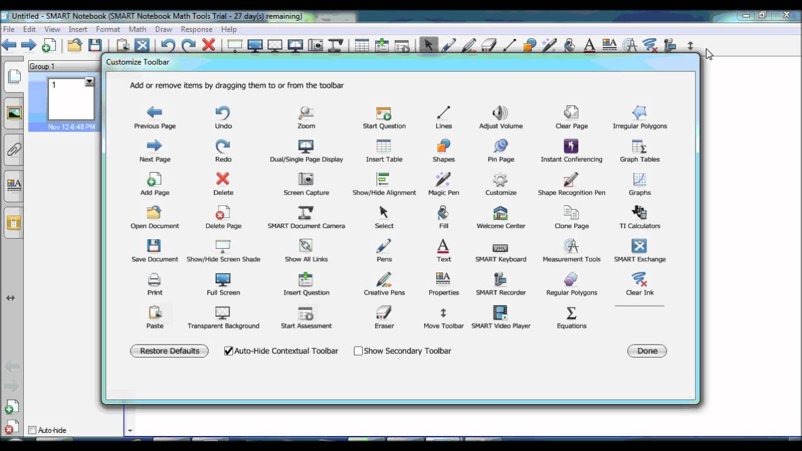Click the Pin Page icon
The image size is (802, 451).
coord(500,146)
